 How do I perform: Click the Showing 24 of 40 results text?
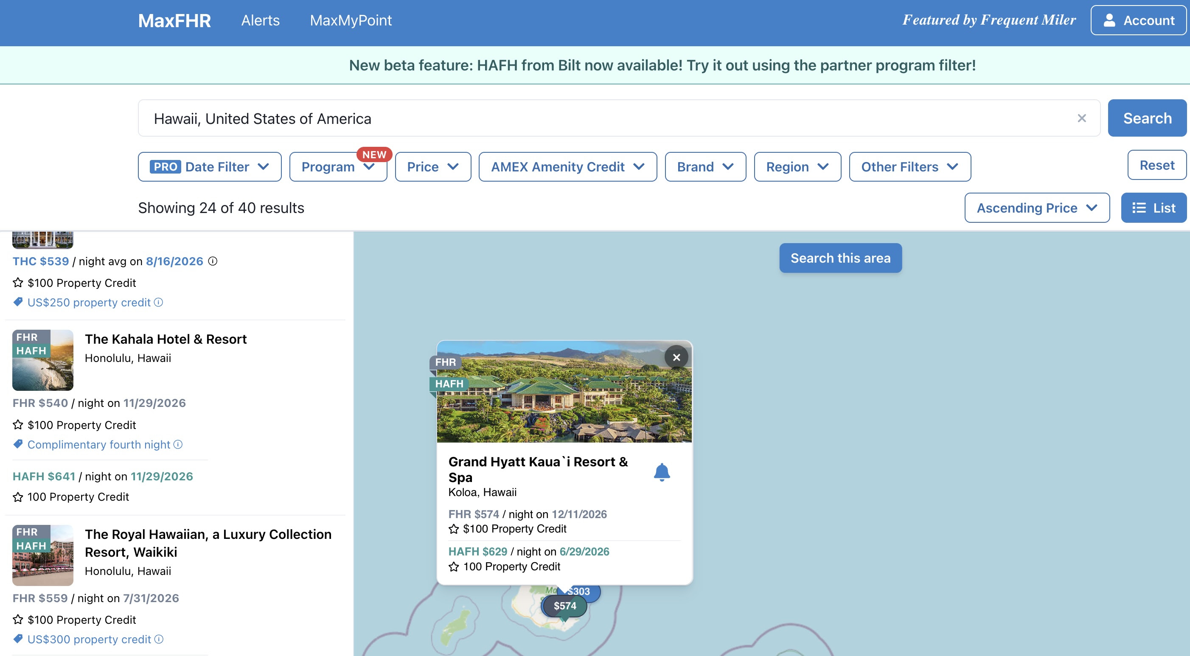[x=221, y=208]
